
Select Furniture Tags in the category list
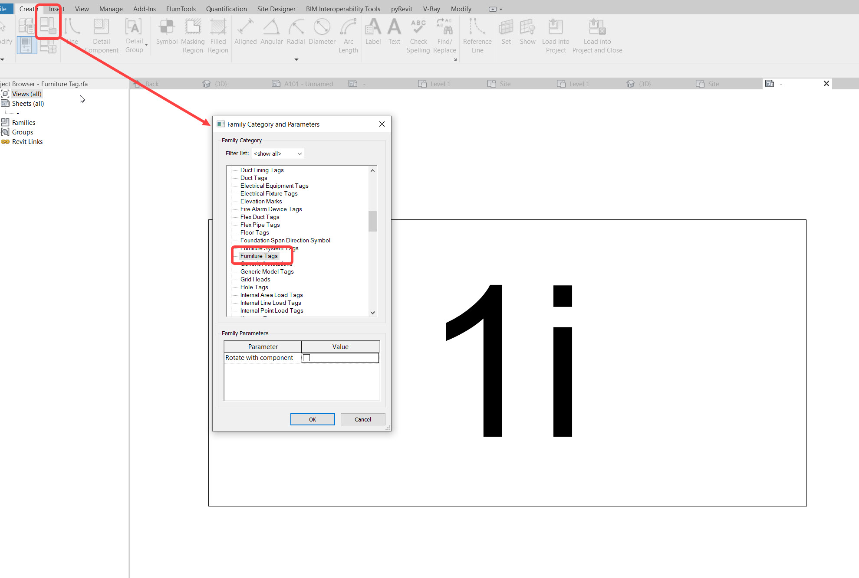pos(259,256)
